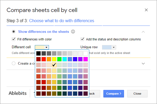157x104 pixels.
Task: Click the checked light yellow swatch
Action: click(54, 65)
